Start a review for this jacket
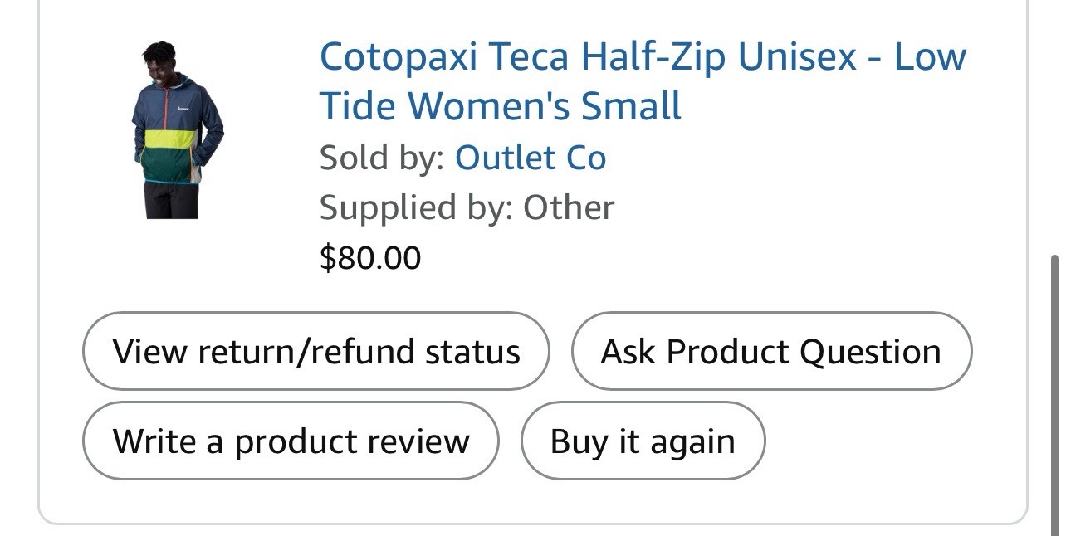1066x536 pixels. (291, 441)
